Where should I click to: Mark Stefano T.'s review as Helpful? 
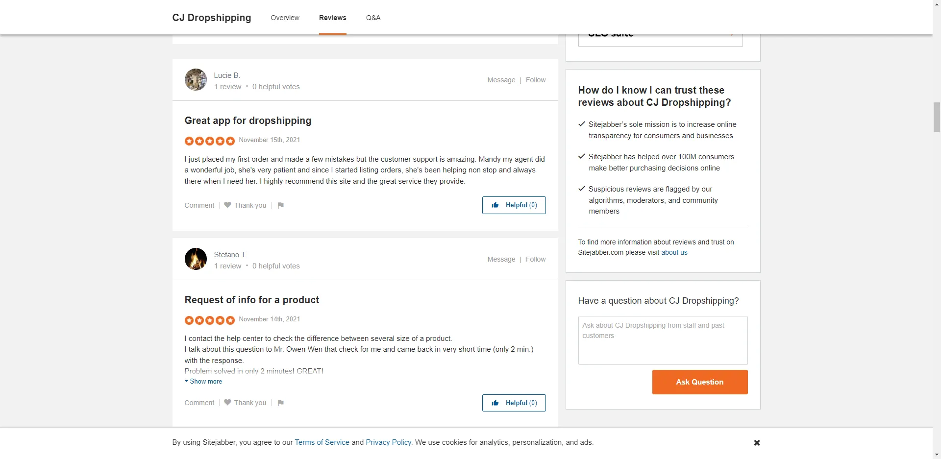514,403
